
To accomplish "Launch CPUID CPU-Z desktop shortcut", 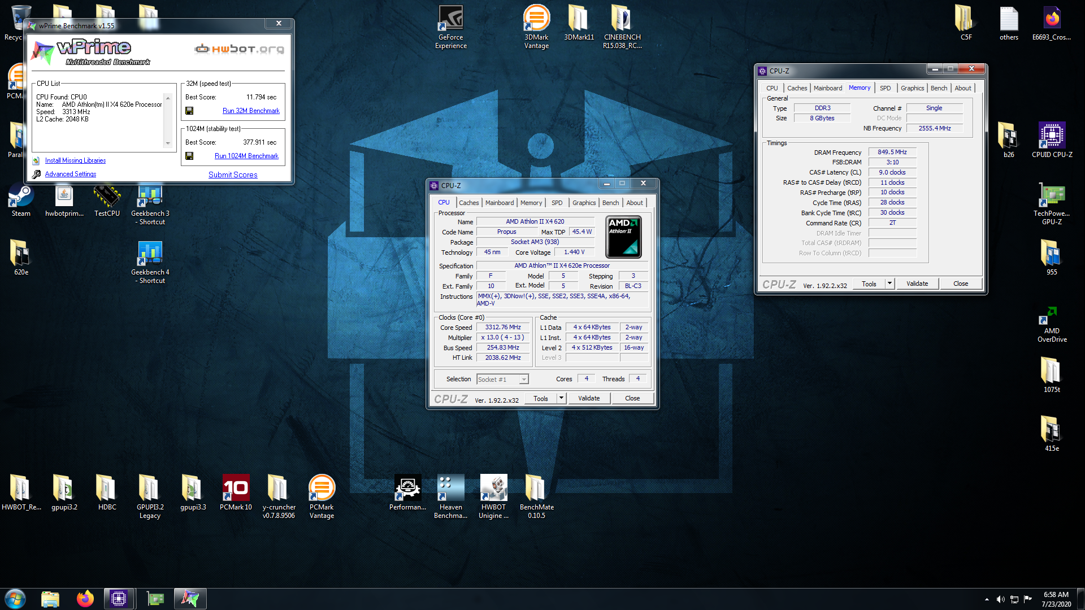I will 1052,140.
